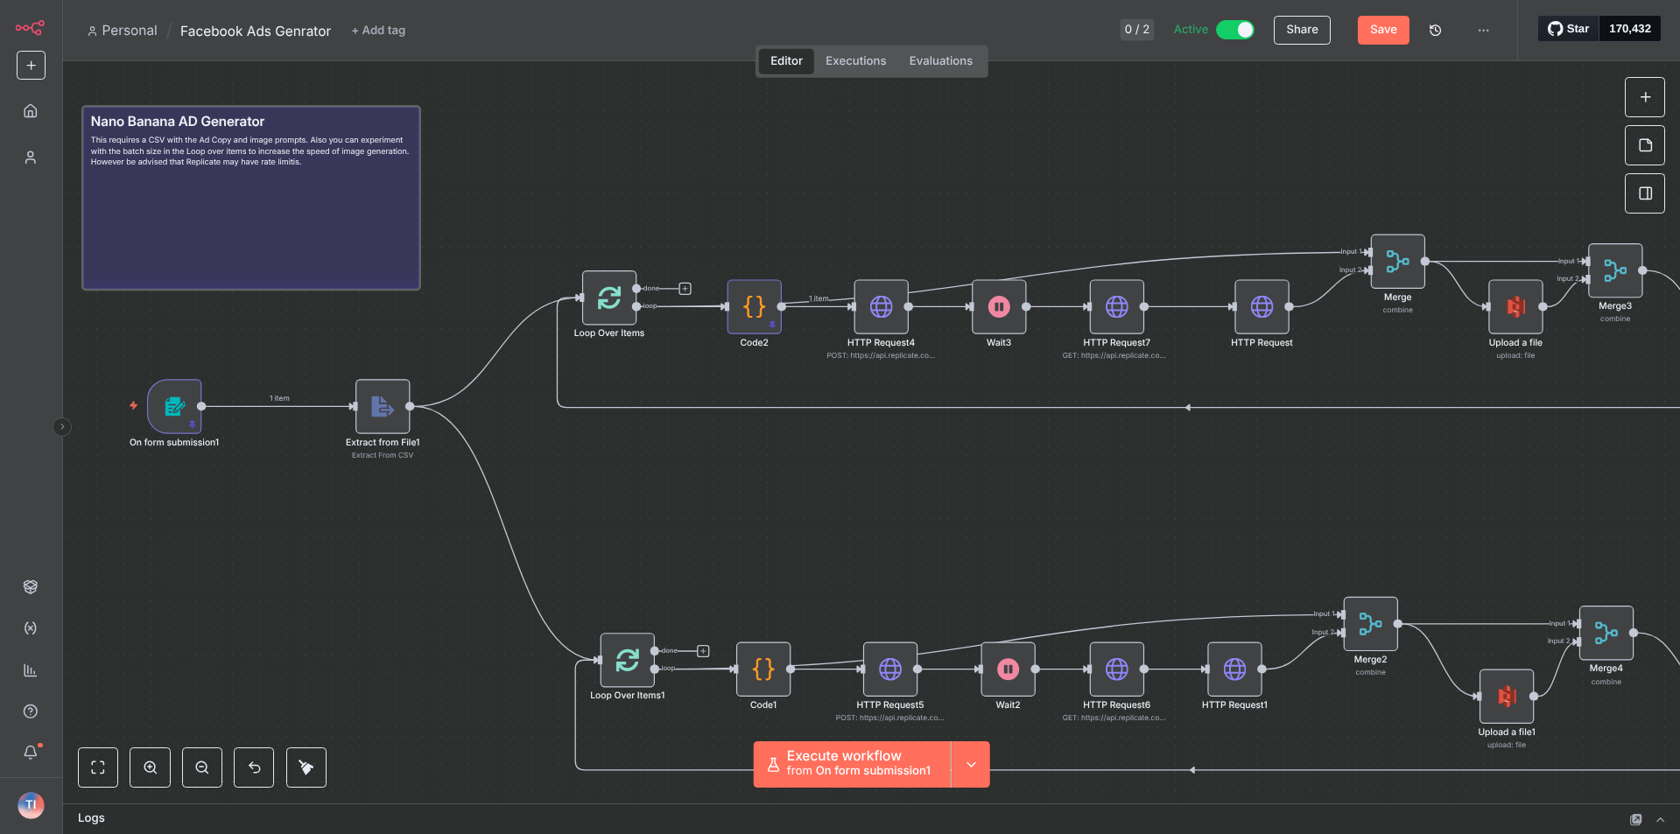Expand the Execute workflow dropdown arrow
Image resolution: width=1680 pixels, height=834 pixels.
click(x=971, y=764)
